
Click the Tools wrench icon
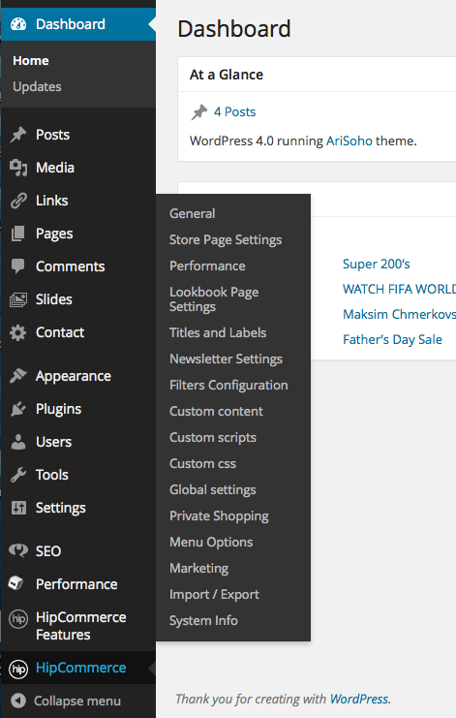click(x=18, y=475)
